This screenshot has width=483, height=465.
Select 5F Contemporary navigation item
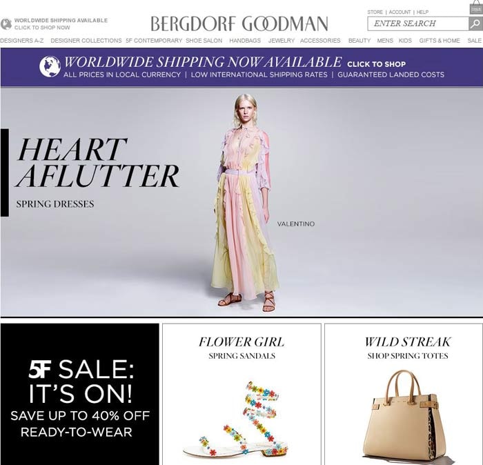154,40
